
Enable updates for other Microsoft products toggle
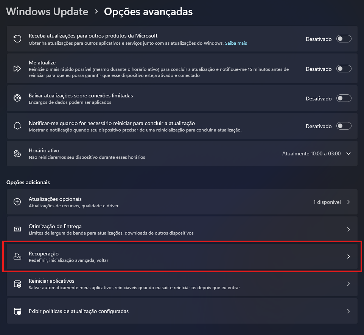[x=344, y=39]
